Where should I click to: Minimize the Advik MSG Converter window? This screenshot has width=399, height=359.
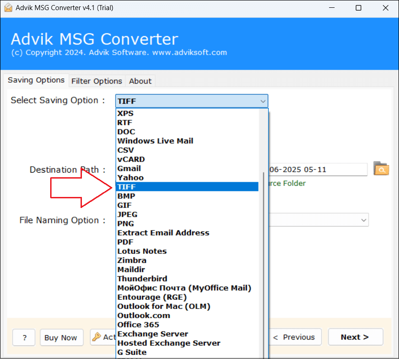point(332,8)
